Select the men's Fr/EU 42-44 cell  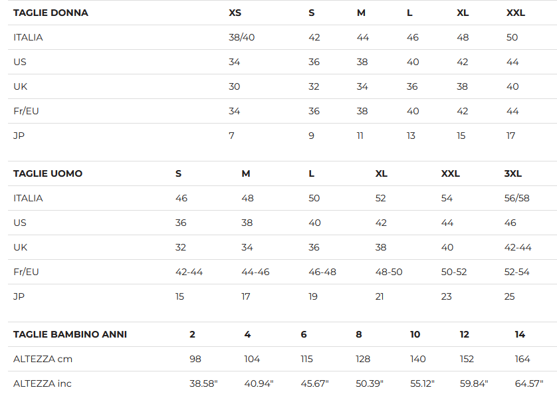coord(189,272)
